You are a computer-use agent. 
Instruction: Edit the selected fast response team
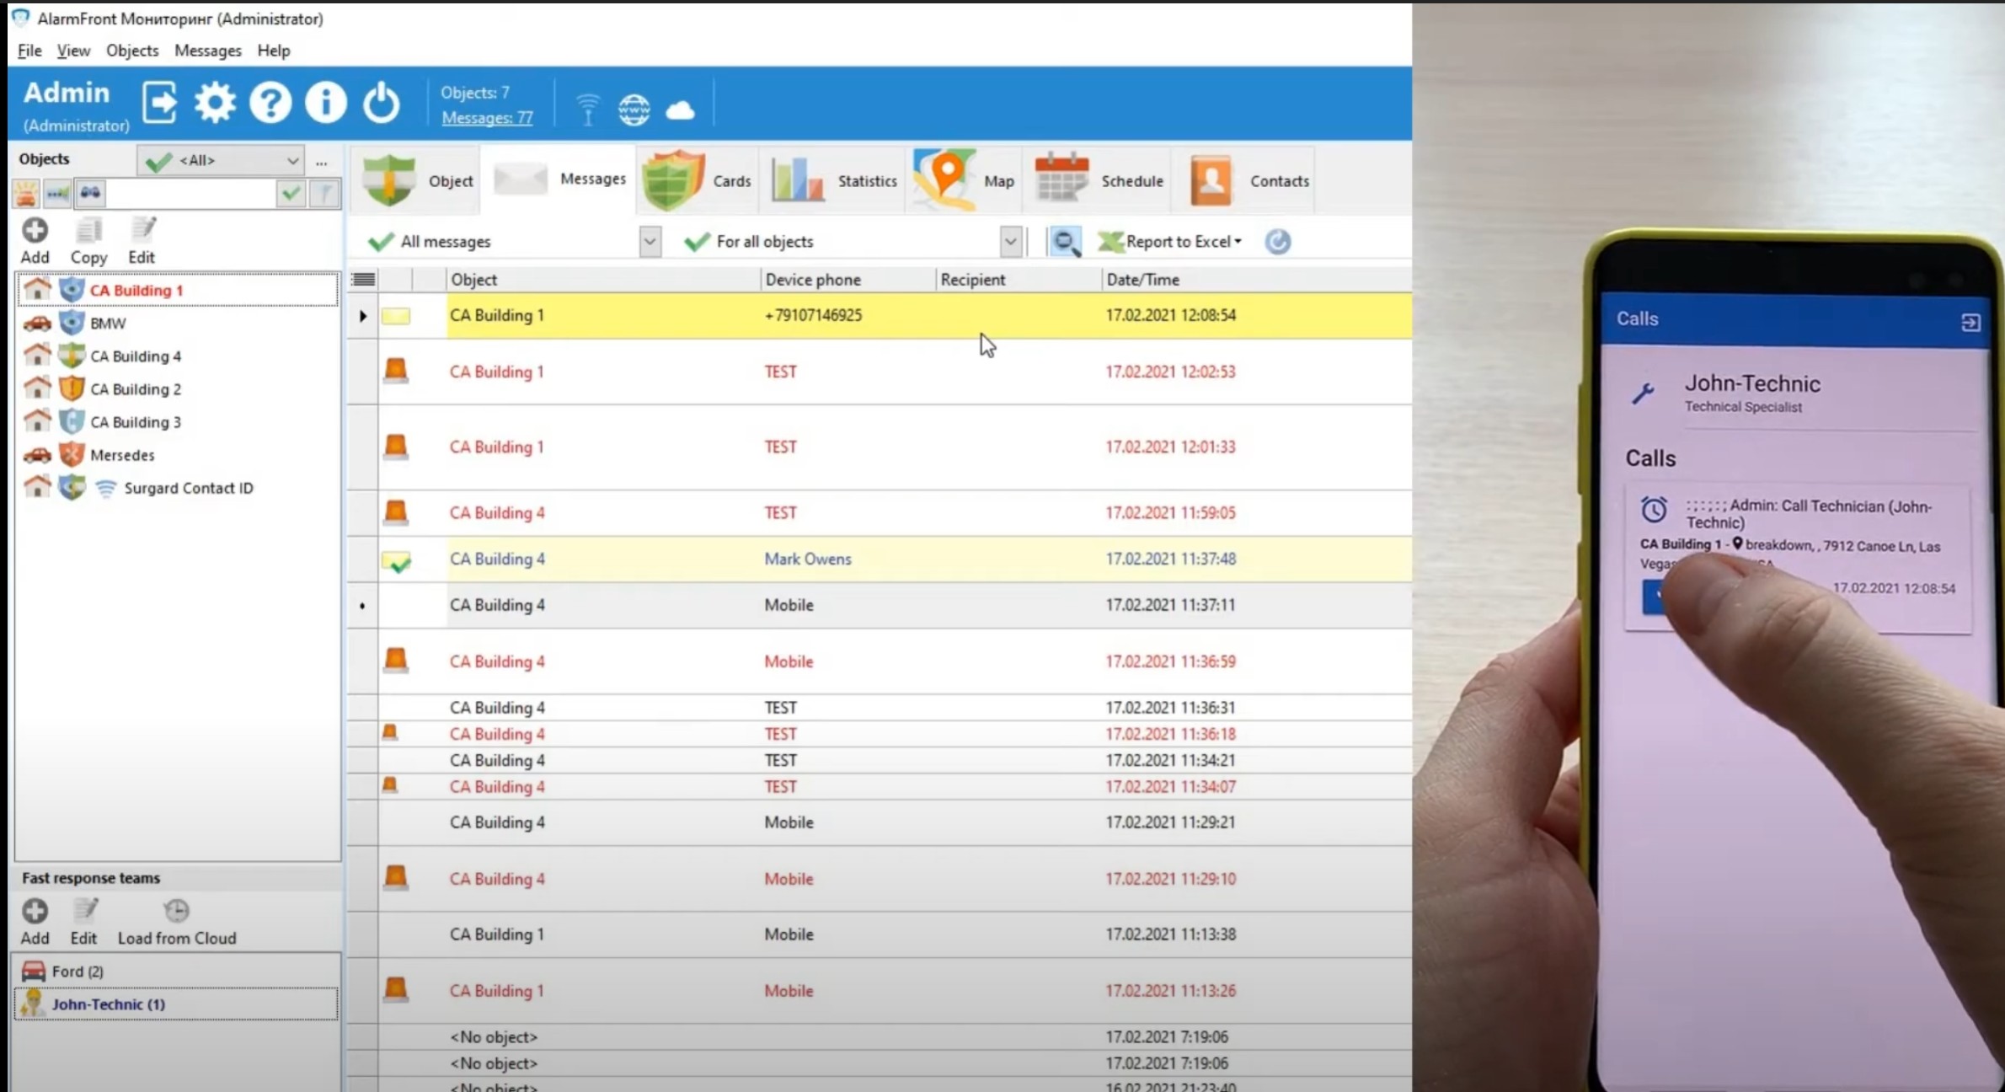(83, 922)
